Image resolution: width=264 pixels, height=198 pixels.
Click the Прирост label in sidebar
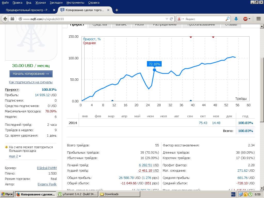point(12,89)
